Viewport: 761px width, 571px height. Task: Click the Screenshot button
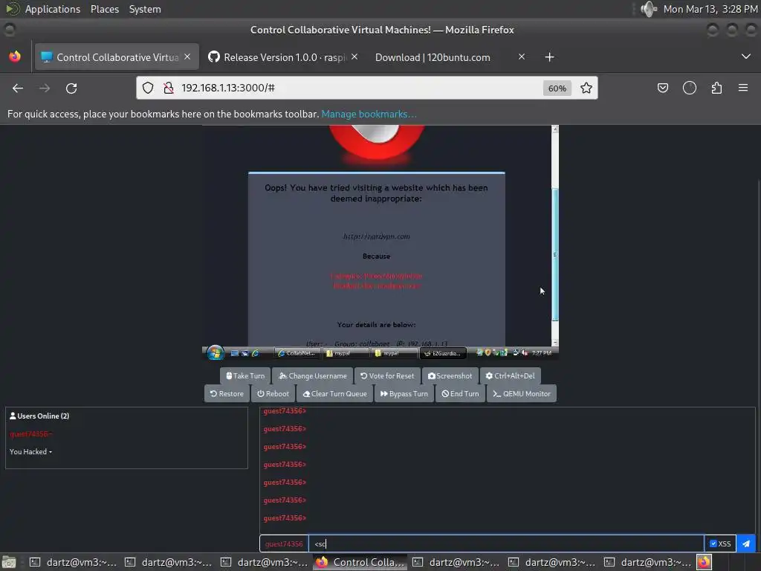click(x=450, y=375)
